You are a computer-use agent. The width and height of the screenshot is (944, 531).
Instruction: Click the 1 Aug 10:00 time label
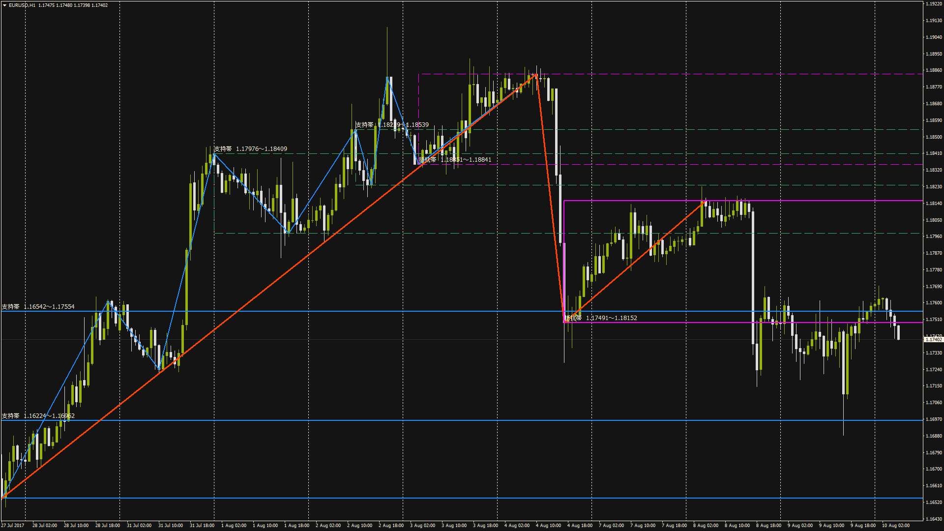point(265,526)
